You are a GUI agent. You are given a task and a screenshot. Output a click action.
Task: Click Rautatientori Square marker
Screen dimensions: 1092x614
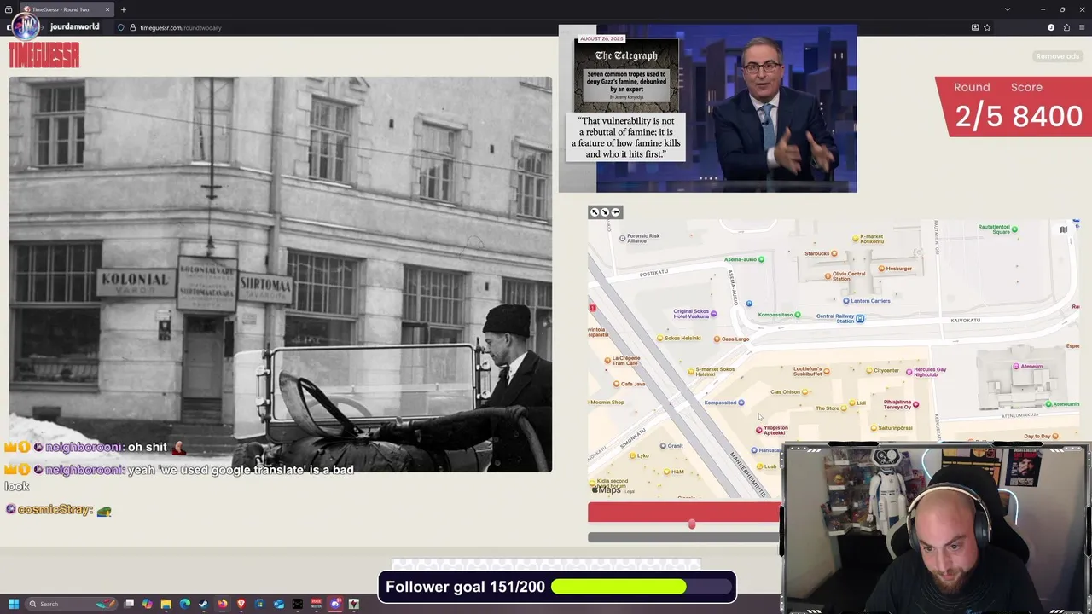coord(1014,231)
